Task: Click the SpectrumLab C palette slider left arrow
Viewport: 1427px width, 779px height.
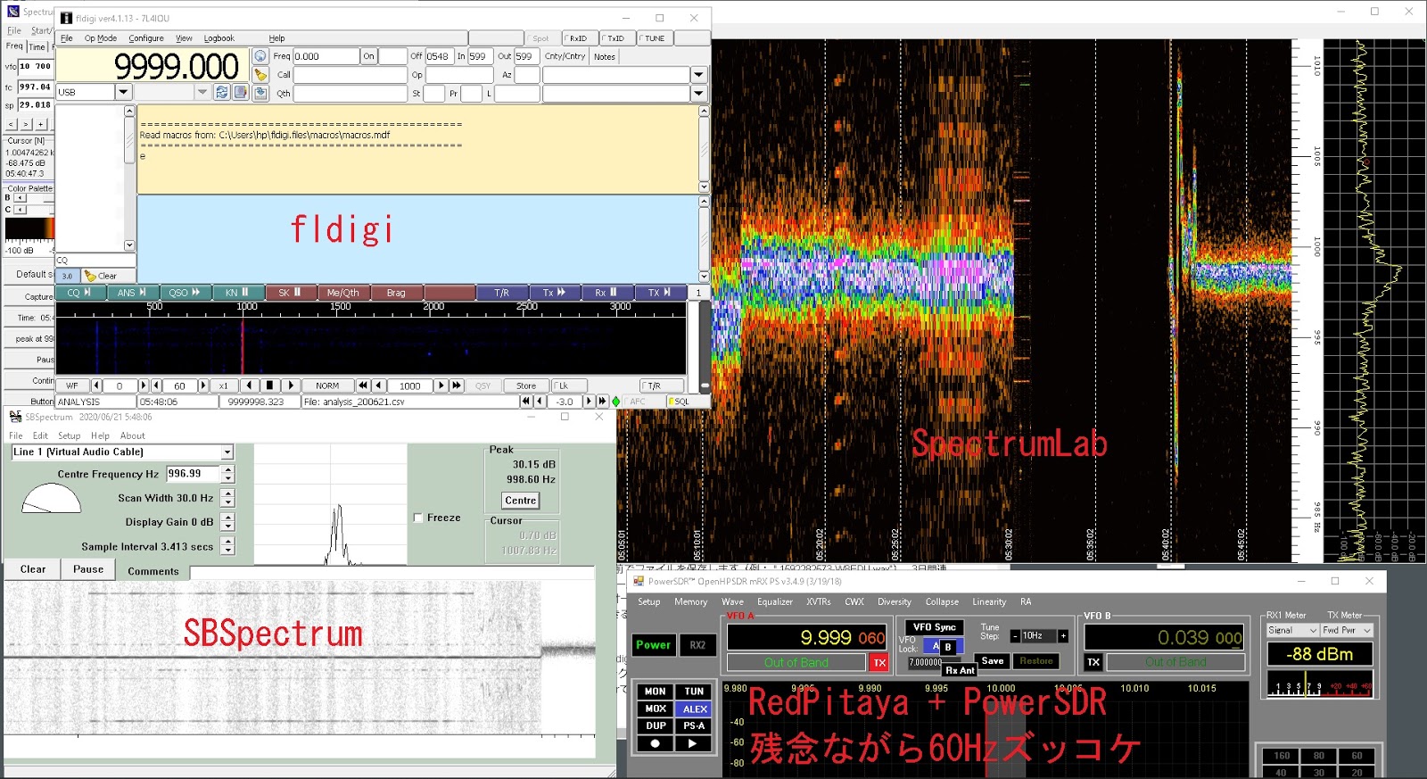Action: point(20,210)
